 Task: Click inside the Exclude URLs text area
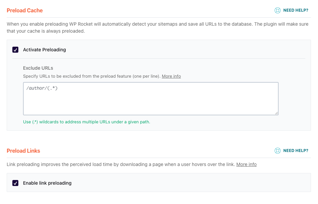click(151, 99)
